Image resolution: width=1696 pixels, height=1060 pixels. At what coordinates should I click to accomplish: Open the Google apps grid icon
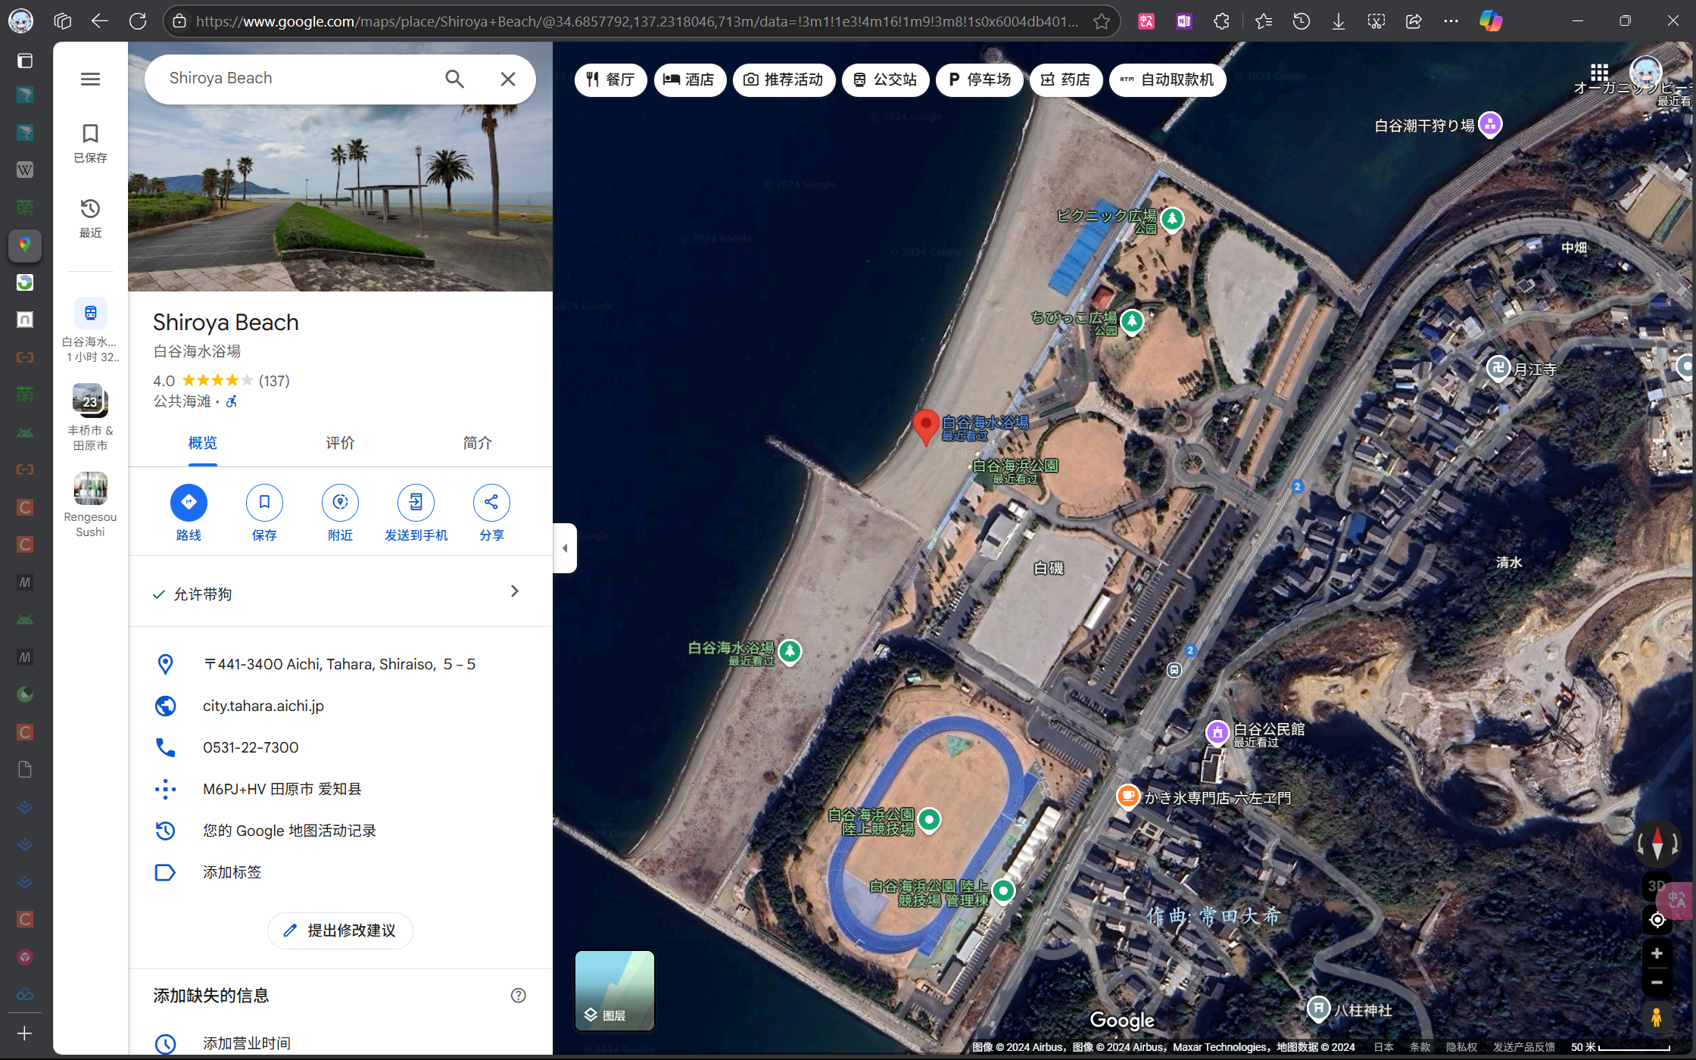pyautogui.click(x=1599, y=73)
